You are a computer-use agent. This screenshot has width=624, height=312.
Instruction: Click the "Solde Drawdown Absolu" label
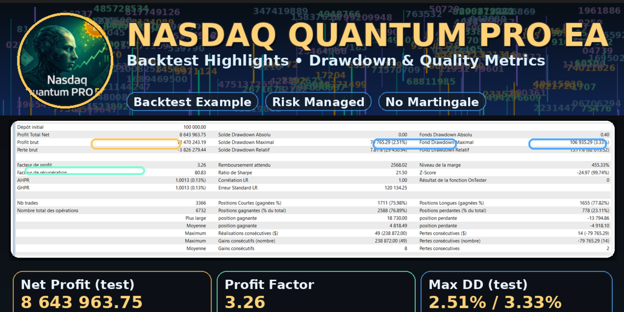coord(245,134)
